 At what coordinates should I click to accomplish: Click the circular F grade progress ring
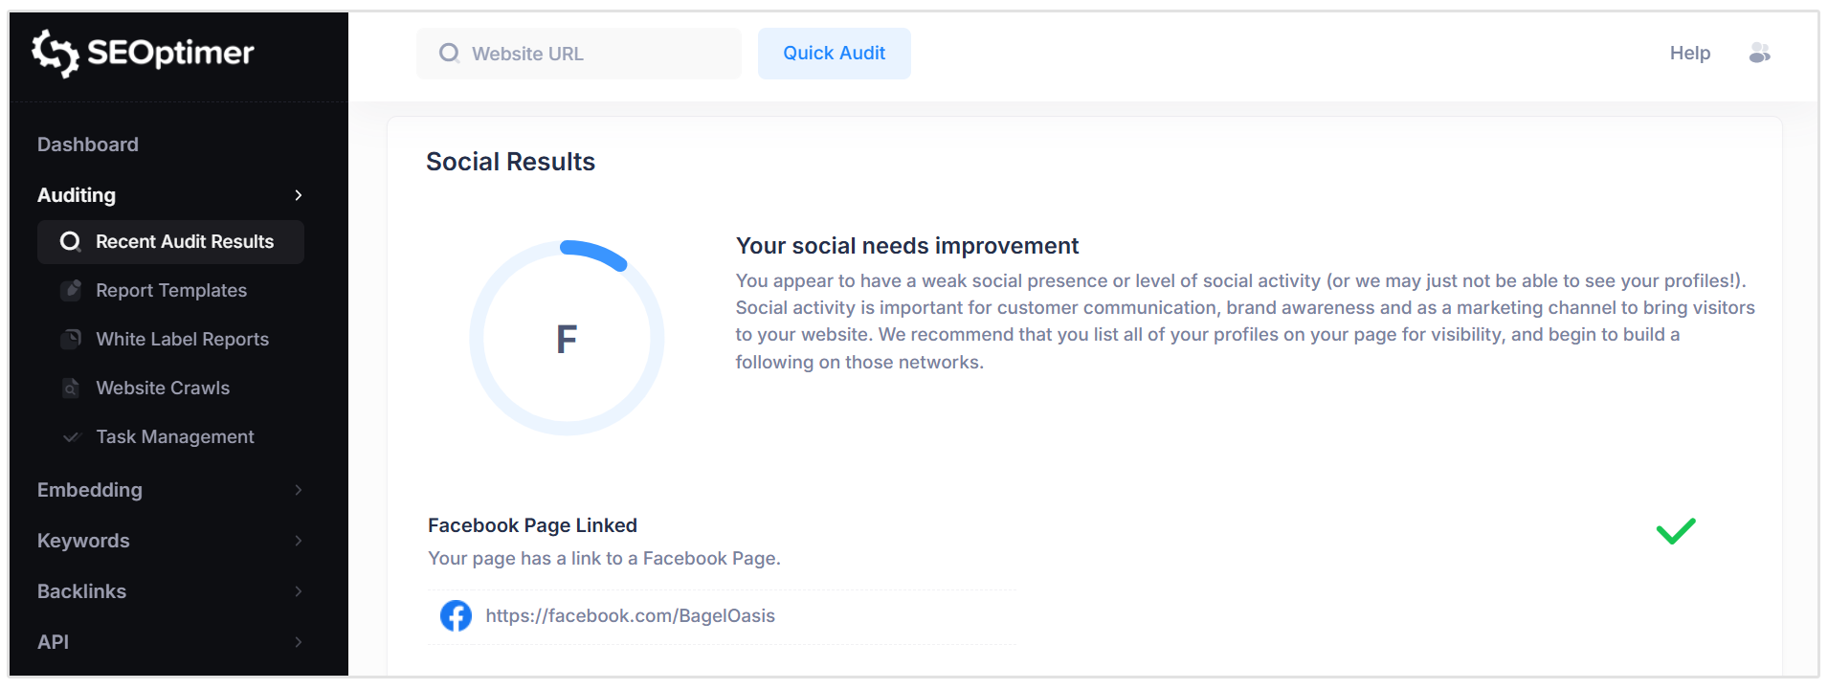567,338
